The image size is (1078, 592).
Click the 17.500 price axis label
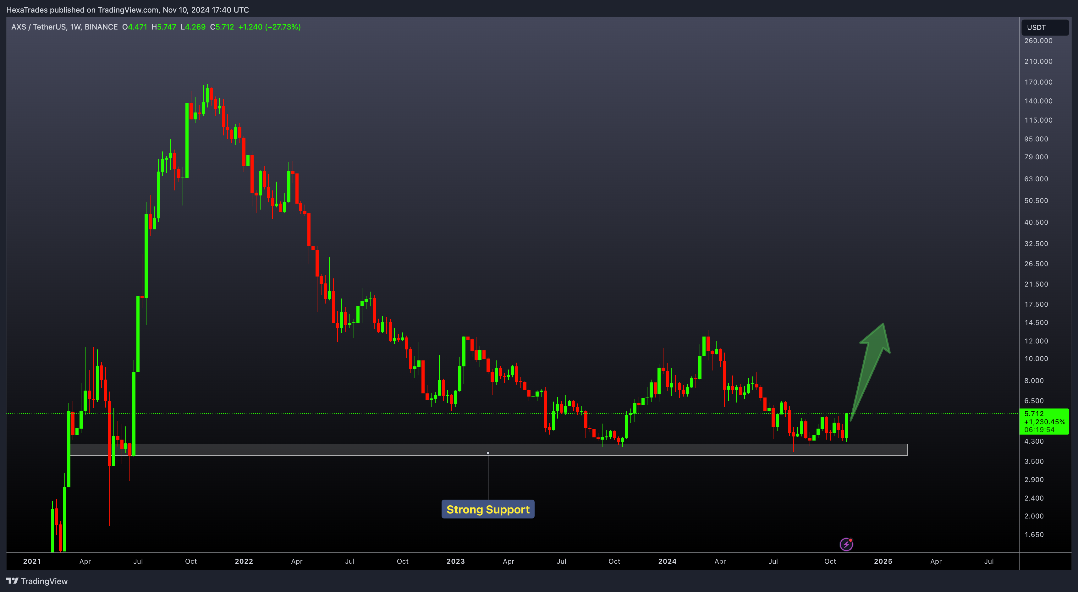coord(1036,304)
